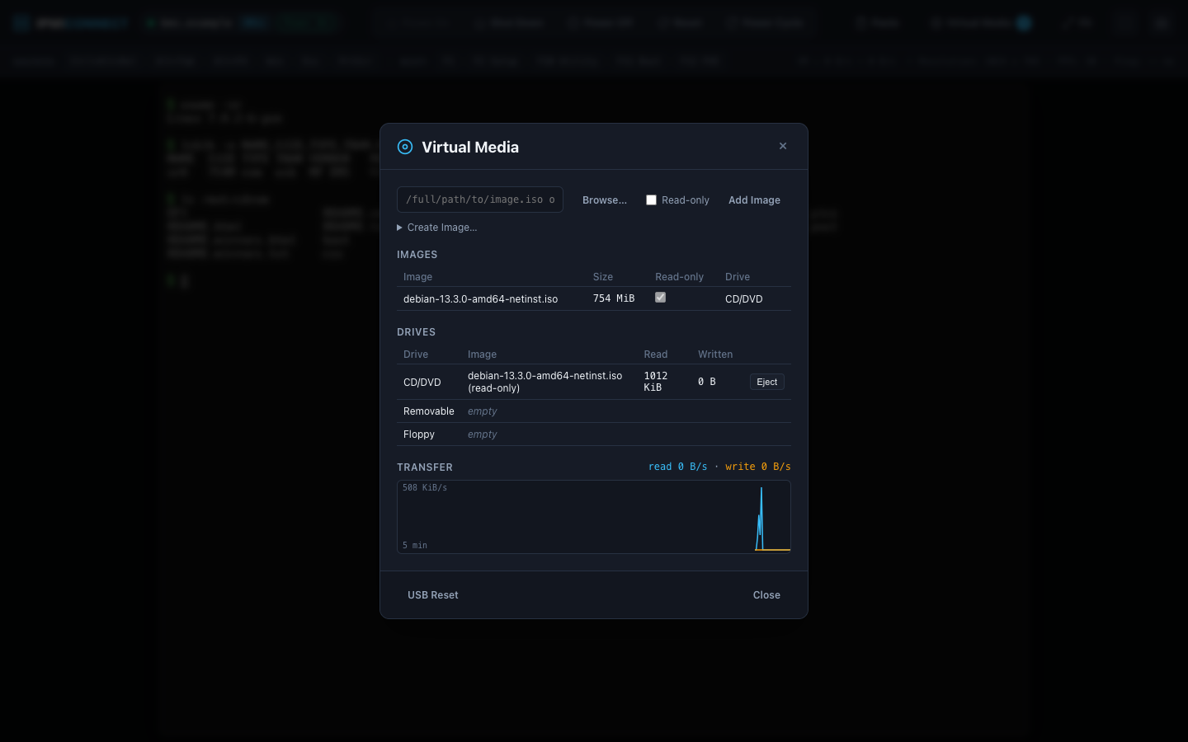Image resolution: width=1188 pixels, height=742 pixels.
Task: Click the "Written" column header in Drives
Action: point(715,355)
